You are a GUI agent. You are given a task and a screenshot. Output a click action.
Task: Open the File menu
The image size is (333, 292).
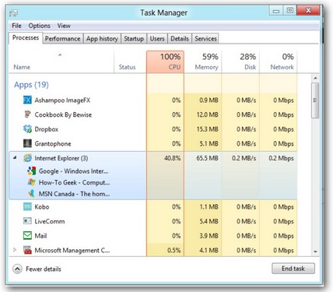16,26
